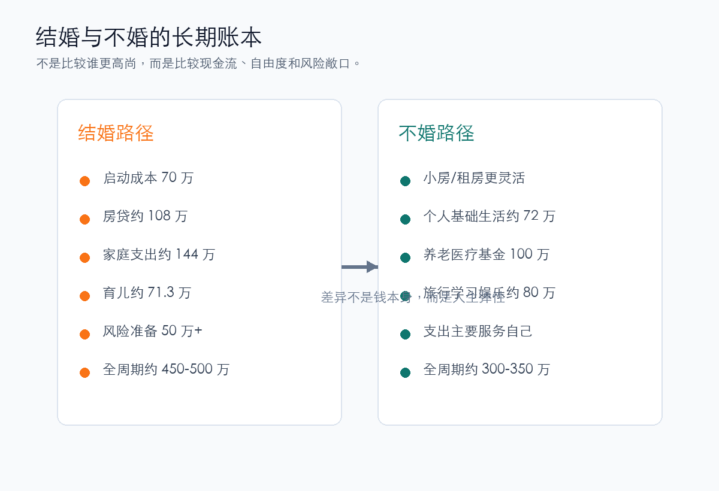The image size is (719, 491).
Task: Click the text 养老医疗基金 100 万
Action: pyautogui.click(x=486, y=254)
